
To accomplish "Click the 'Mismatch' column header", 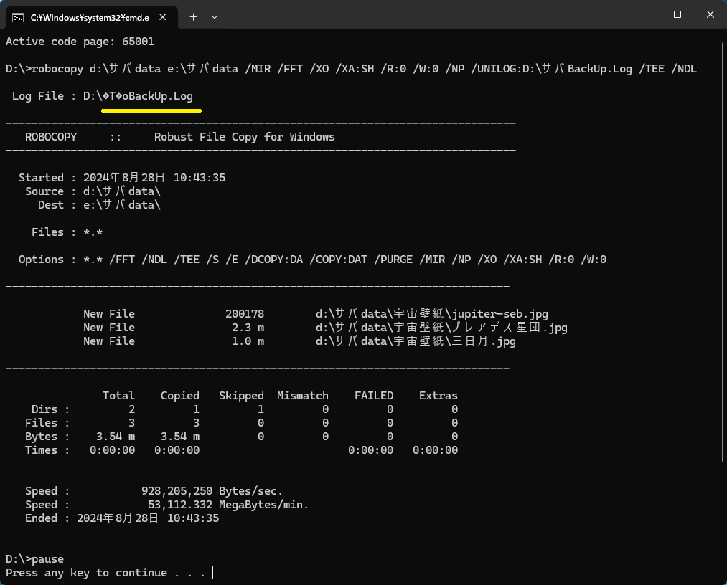I will [303, 396].
